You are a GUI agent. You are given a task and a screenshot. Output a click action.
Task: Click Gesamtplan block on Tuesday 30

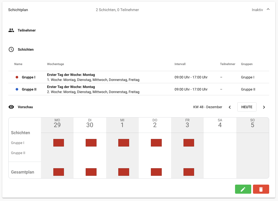(91, 172)
